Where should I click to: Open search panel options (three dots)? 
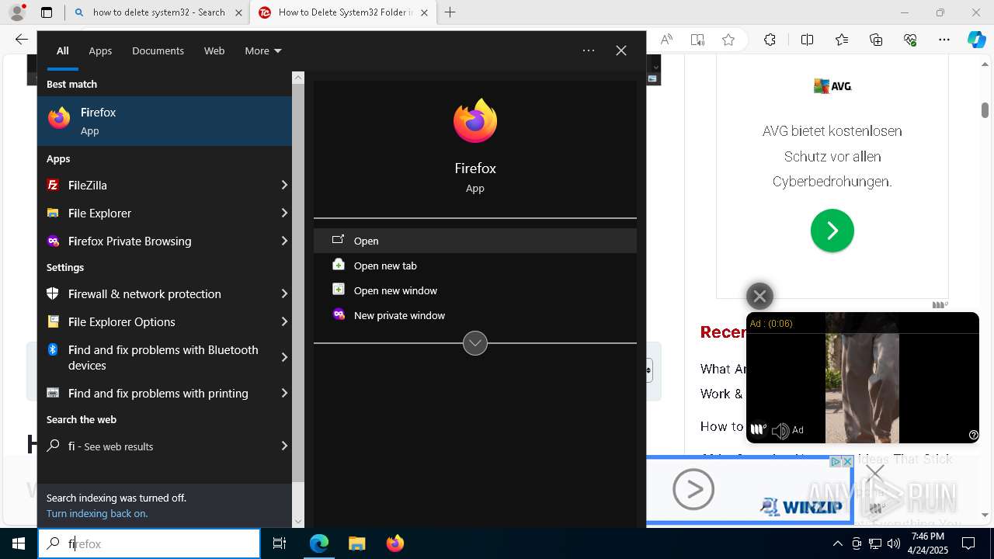tap(589, 50)
